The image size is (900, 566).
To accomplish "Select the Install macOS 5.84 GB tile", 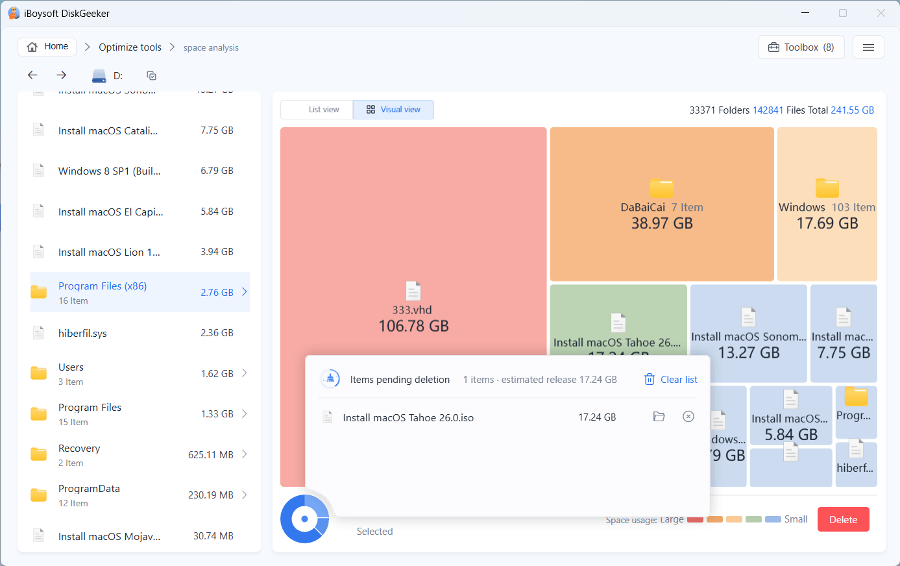I will click(790, 415).
